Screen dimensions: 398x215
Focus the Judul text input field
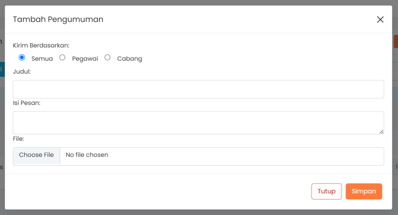tap(198, 89)
